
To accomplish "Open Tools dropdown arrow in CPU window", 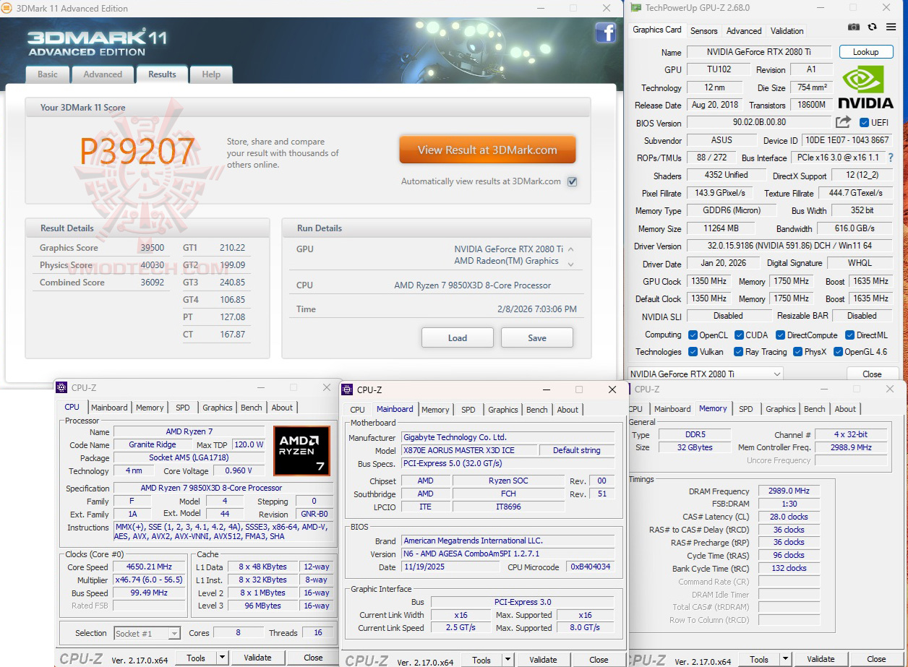I will 223,658.
